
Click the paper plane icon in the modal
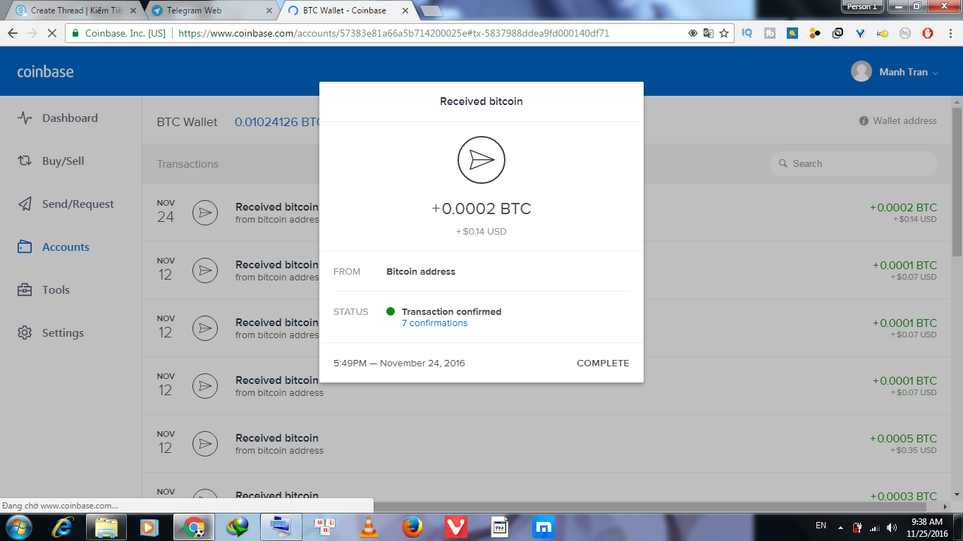click(481, 160)
